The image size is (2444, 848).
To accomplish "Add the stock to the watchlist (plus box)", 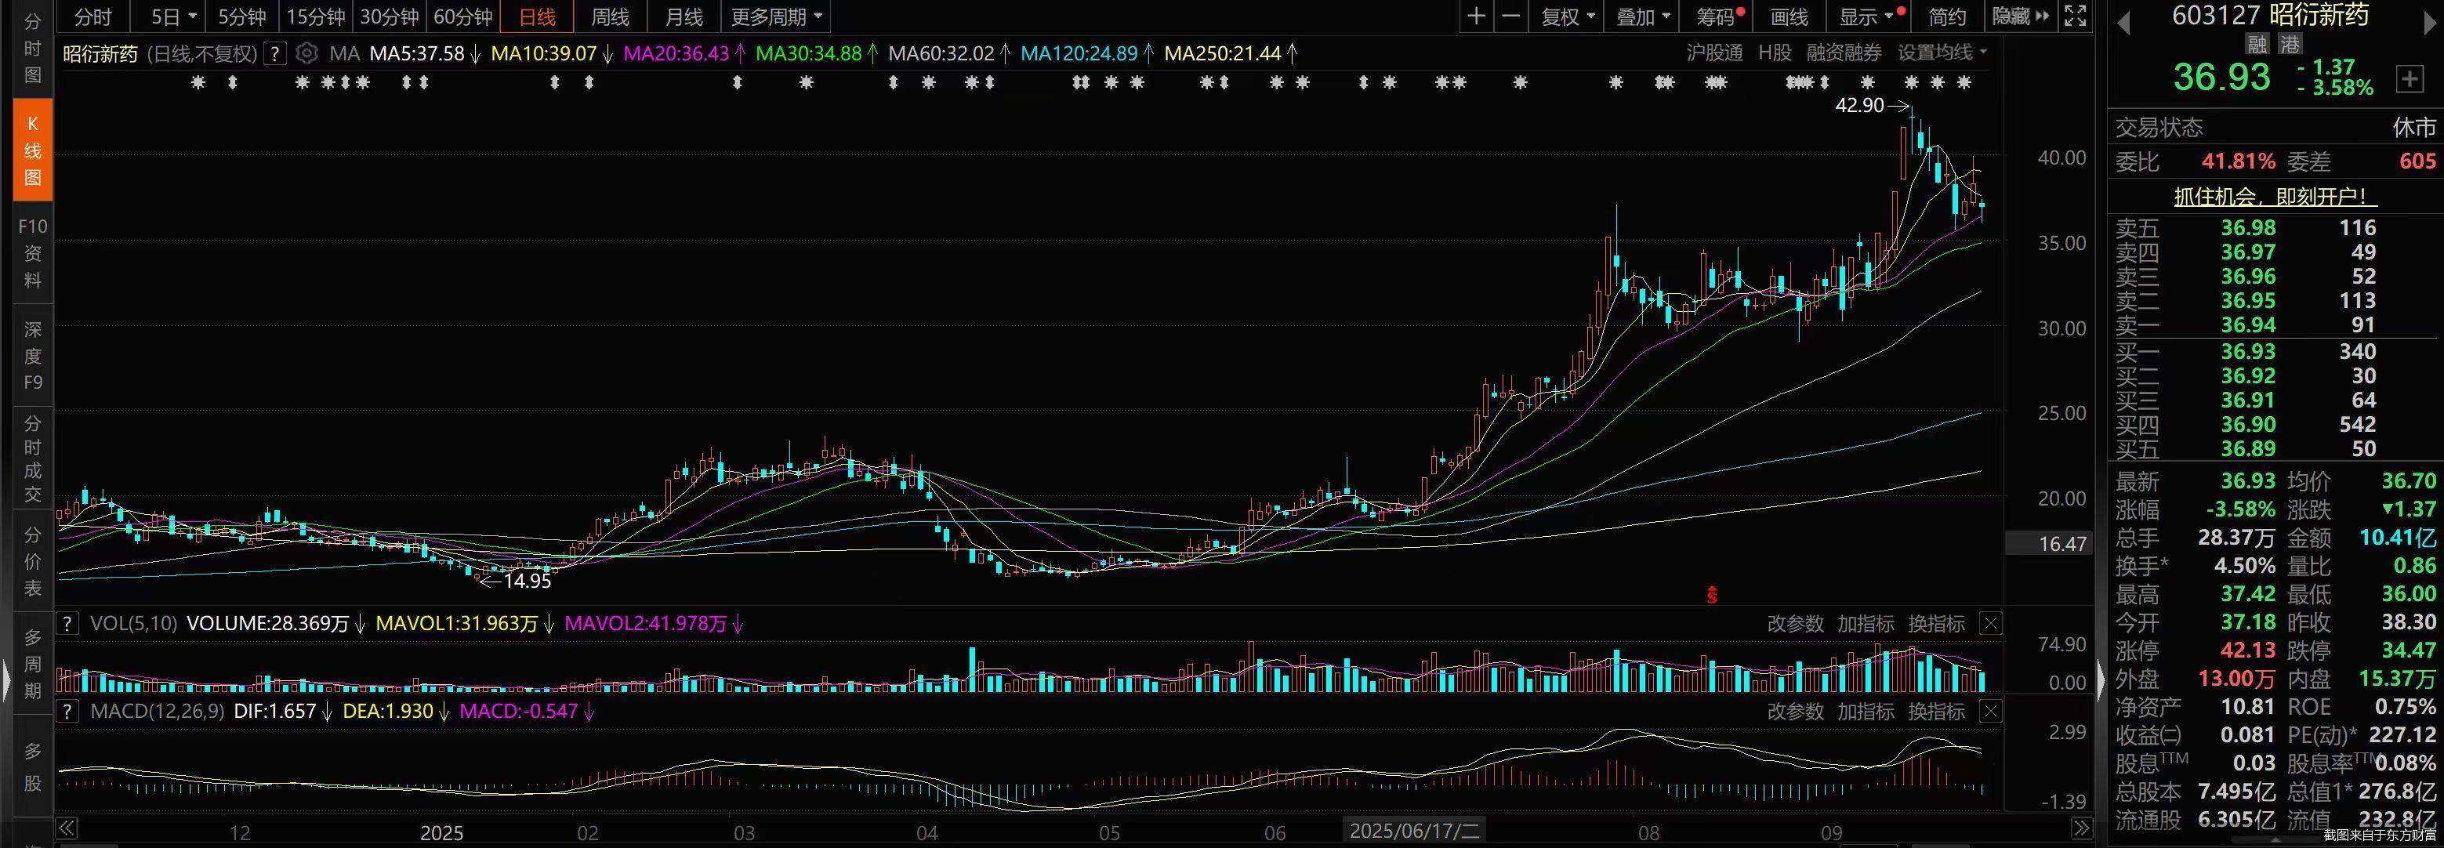I will click(2408, 78).
